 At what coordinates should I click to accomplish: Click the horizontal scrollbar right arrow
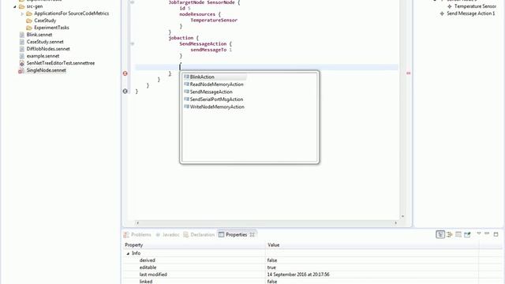pyautogui.click(x=396, y=222)
